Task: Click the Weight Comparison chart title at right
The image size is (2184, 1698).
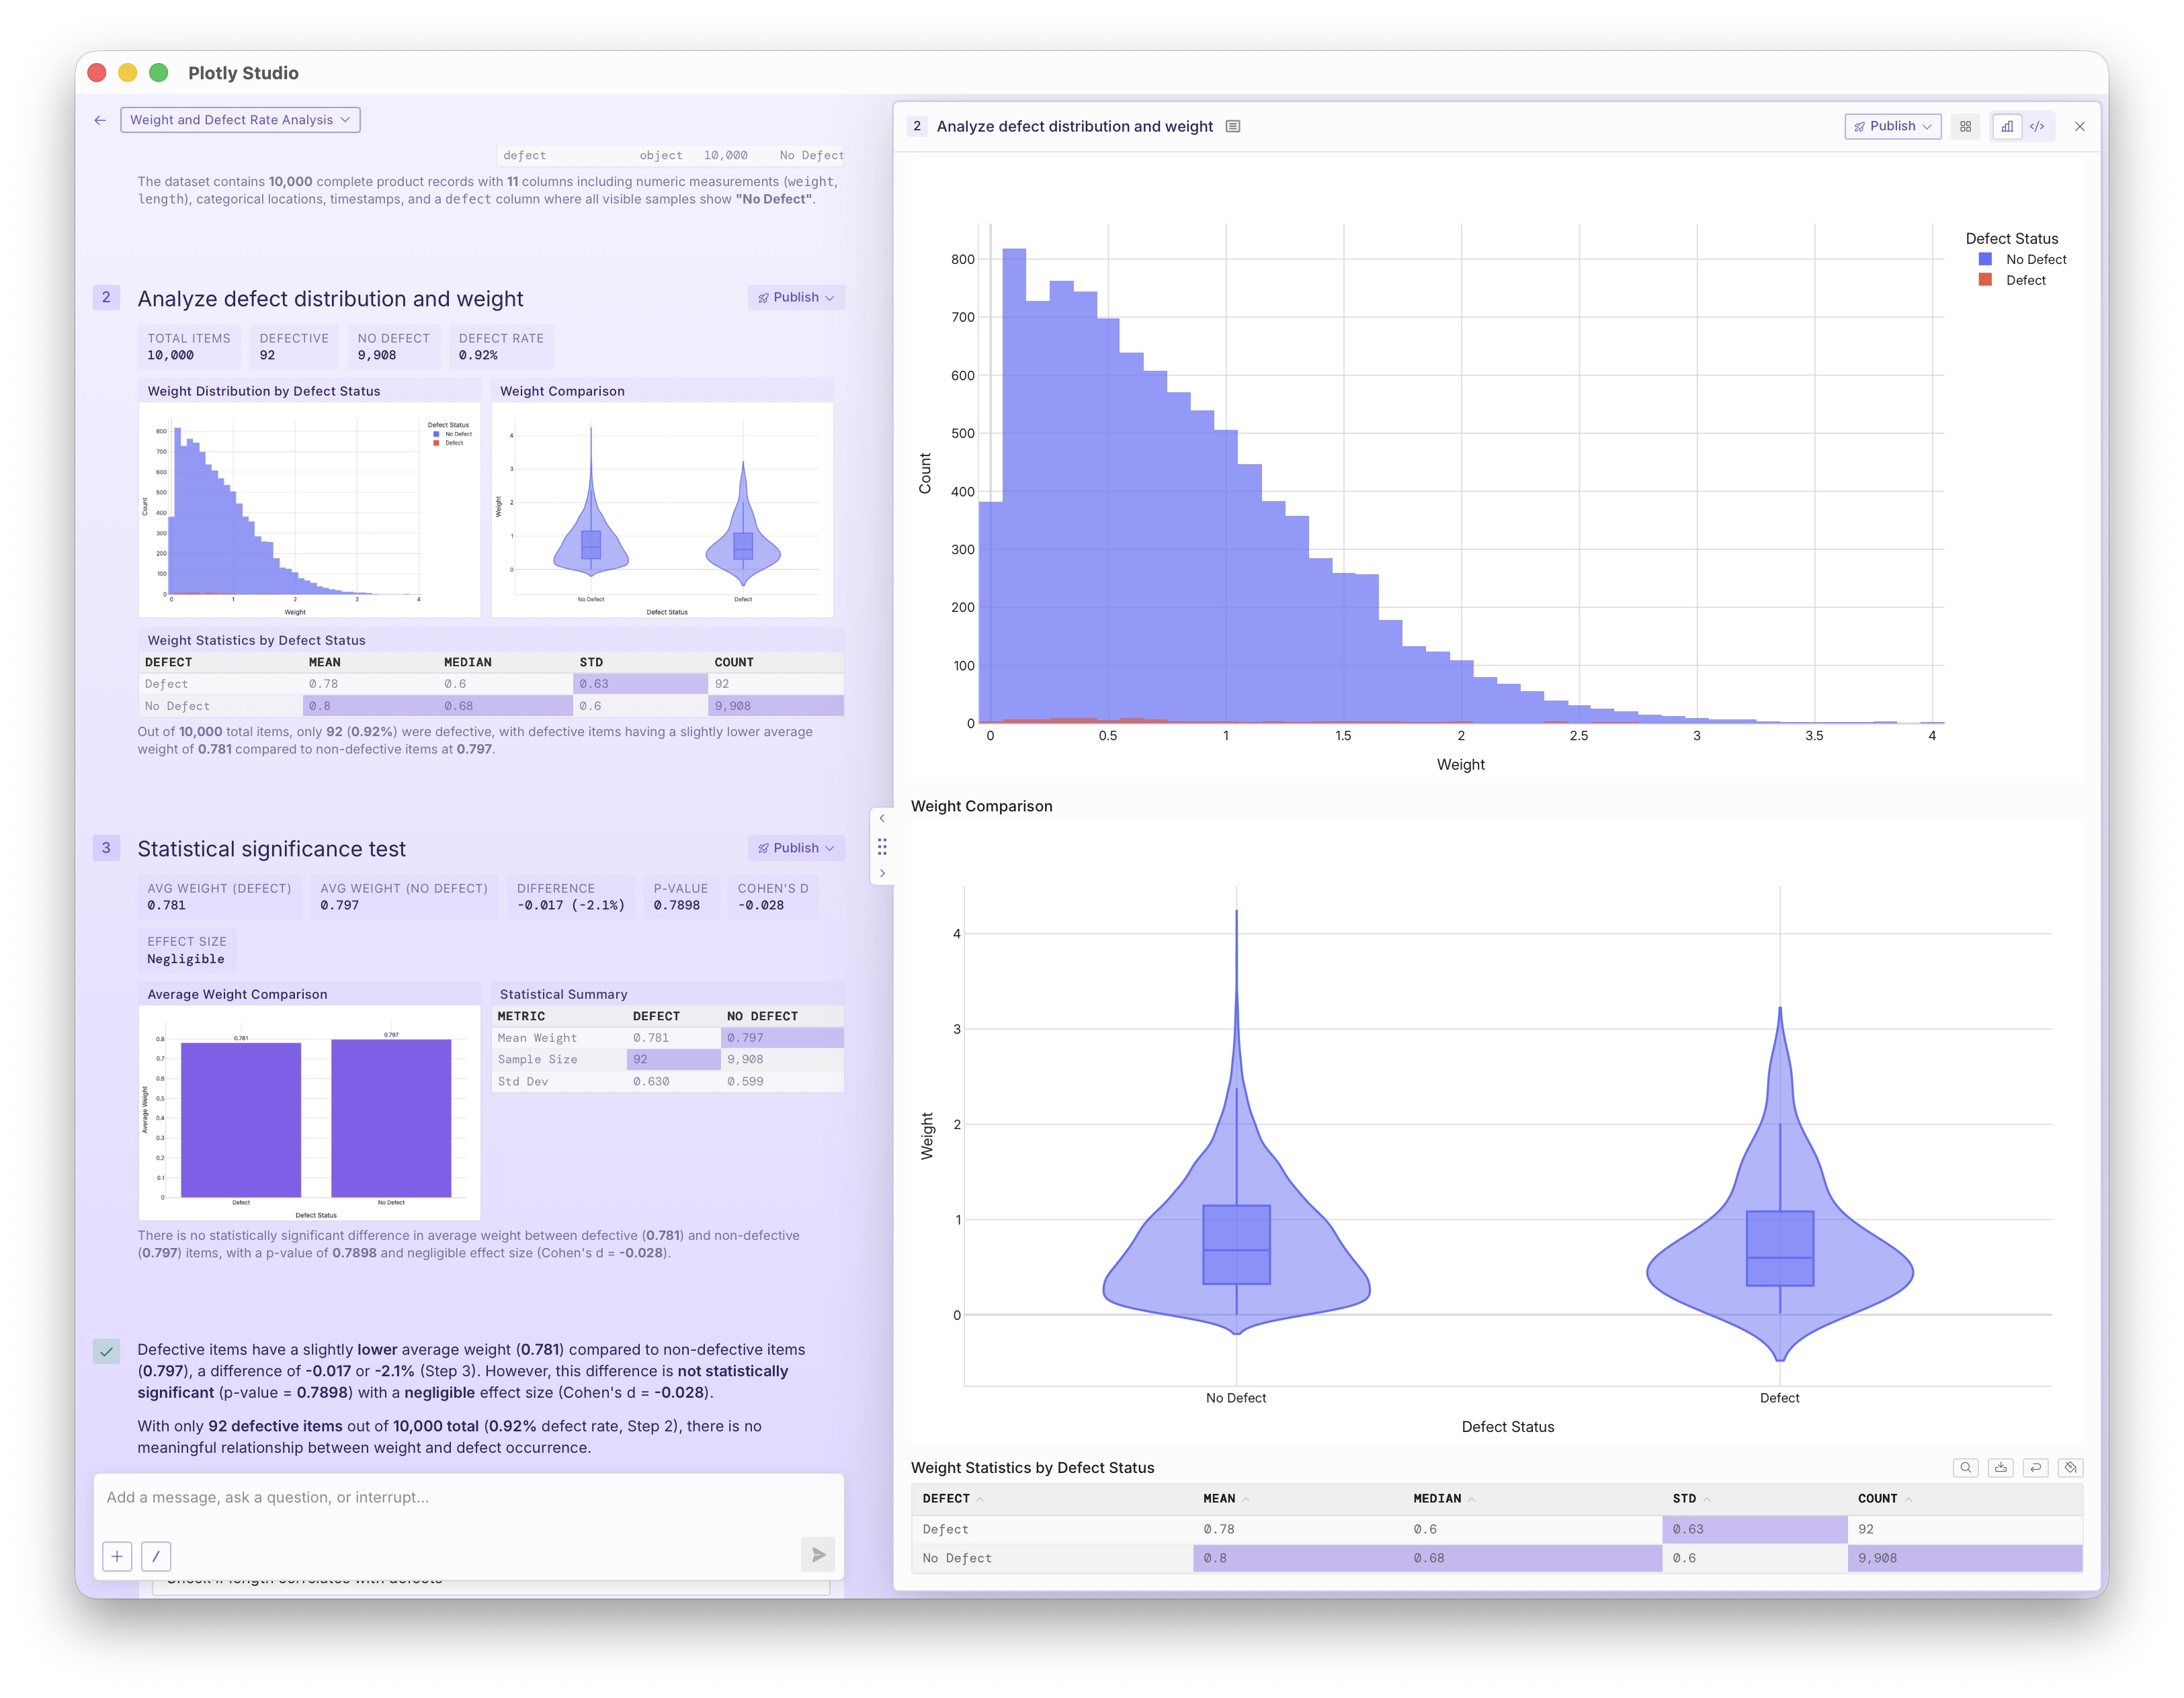Action: [x=981, y=807]
